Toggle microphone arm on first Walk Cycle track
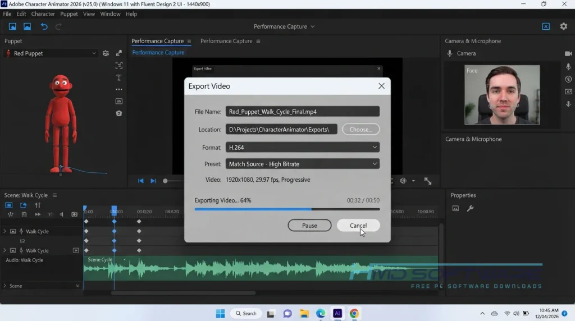 pyautogui.click(x=21, y=231)
